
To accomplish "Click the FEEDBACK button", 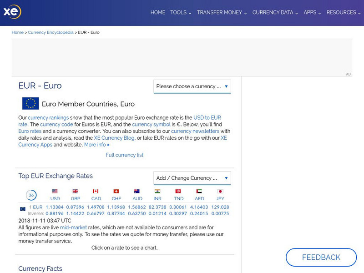I will pos(321,257).
